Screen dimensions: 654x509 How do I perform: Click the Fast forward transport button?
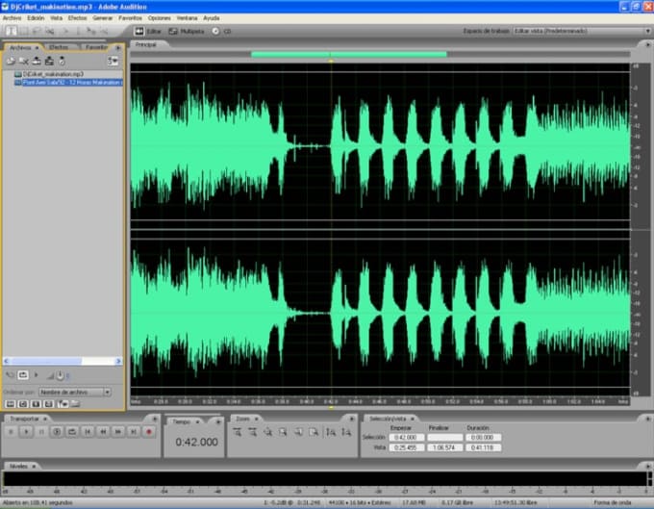coord(118,432)
